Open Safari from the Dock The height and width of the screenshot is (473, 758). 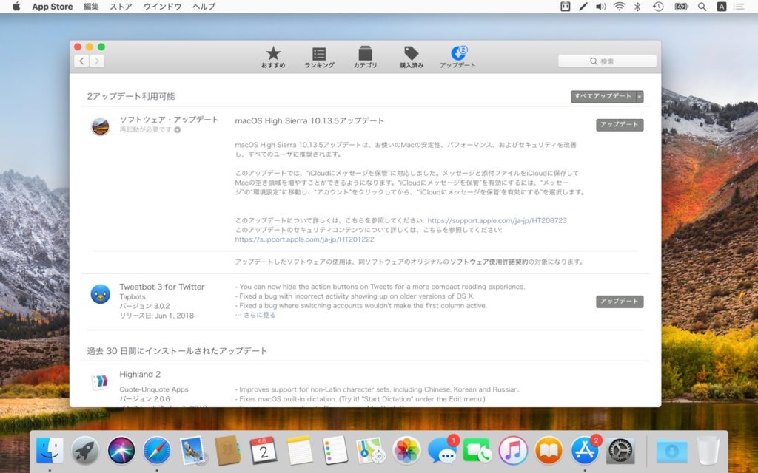pos(157,450)
